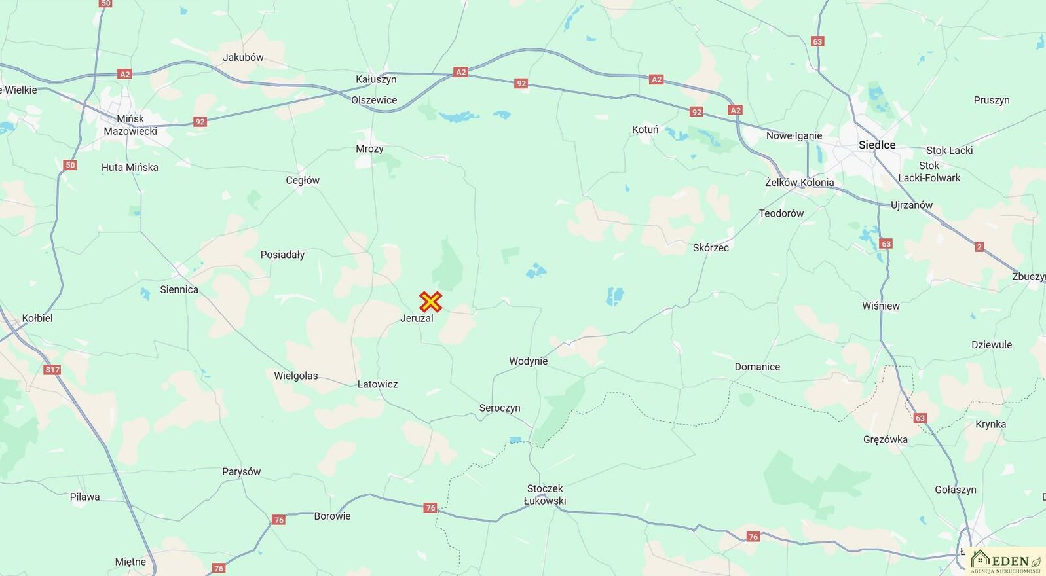The image size is (1046, 576).
Task: Click the 76 shield near Borowie
Action: (279, 520)
